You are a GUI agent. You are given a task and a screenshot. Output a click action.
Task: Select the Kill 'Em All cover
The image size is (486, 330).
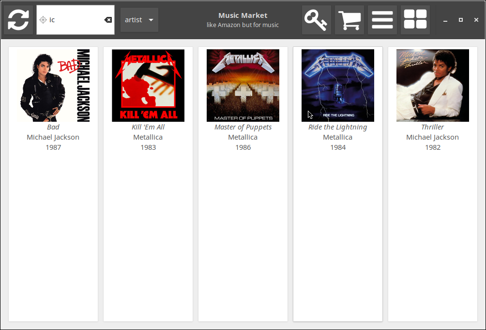click(148, 86)
